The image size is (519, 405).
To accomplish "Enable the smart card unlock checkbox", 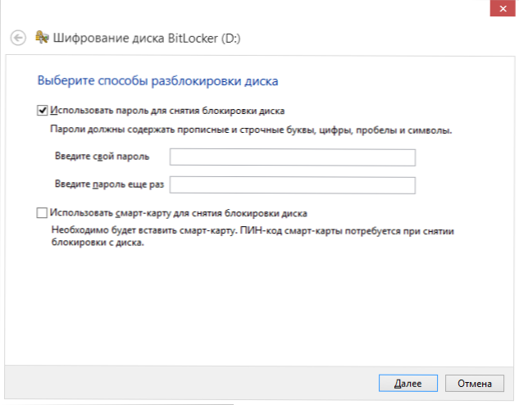I will click(42, 213).
